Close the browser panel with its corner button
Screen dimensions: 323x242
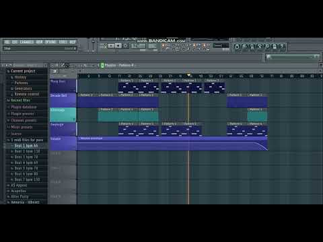(x=46, y=65)
